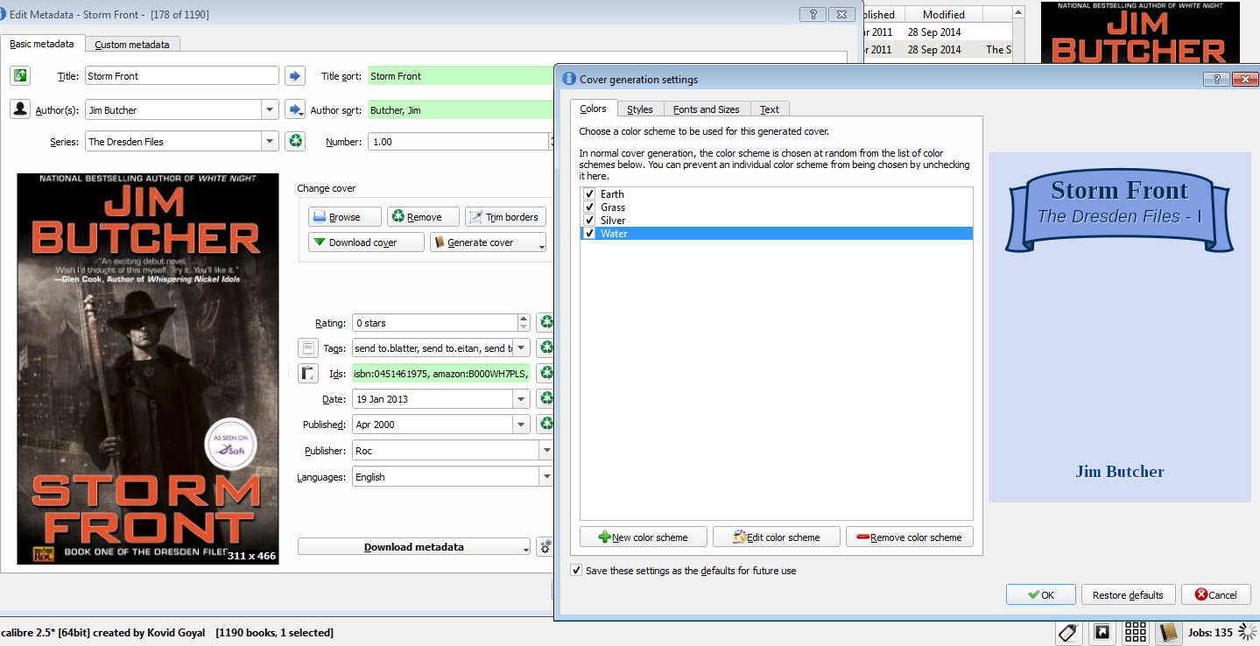Open the Text tab
Image resolution: width=1260 pixels, height=646 pixels.
tap(770, 109)
